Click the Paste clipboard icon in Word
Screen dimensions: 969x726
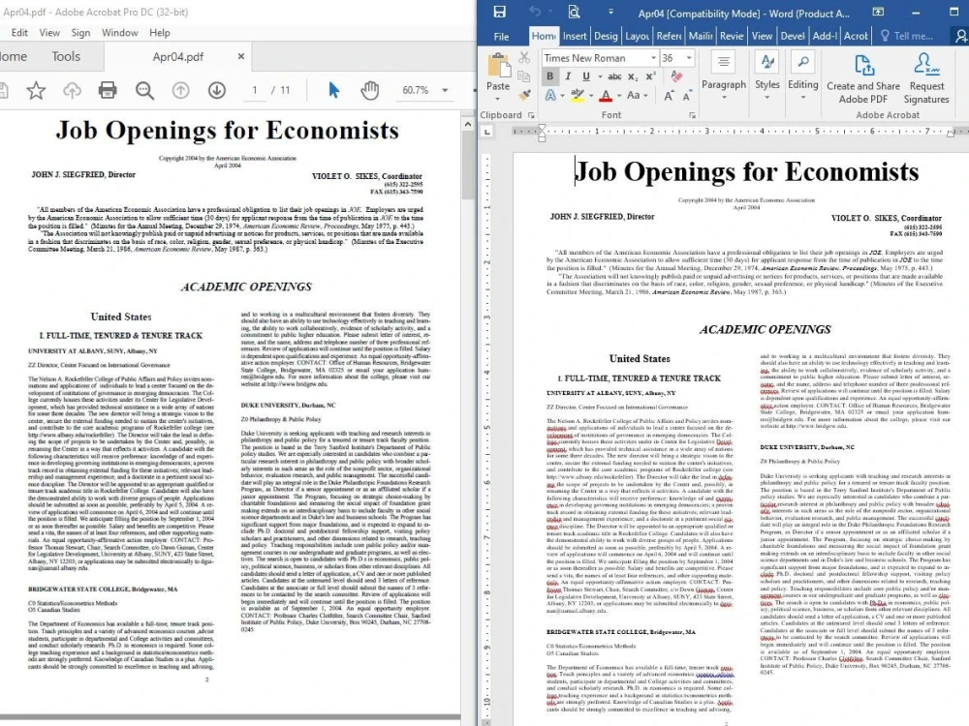(x=498, y=66)
